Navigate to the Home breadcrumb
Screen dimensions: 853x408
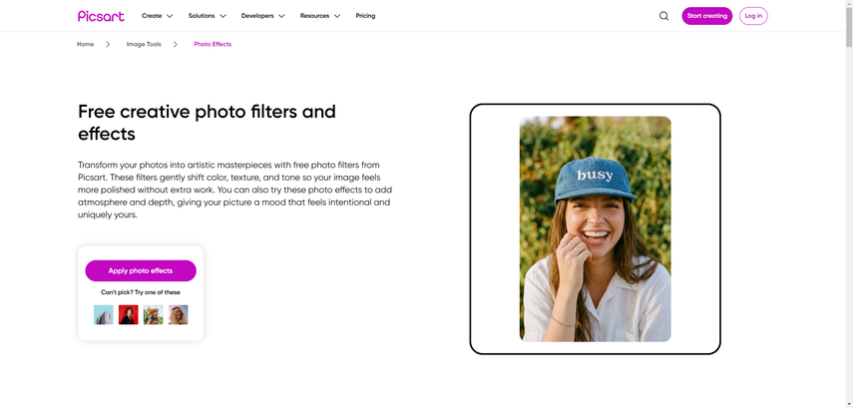coord(85,44)
